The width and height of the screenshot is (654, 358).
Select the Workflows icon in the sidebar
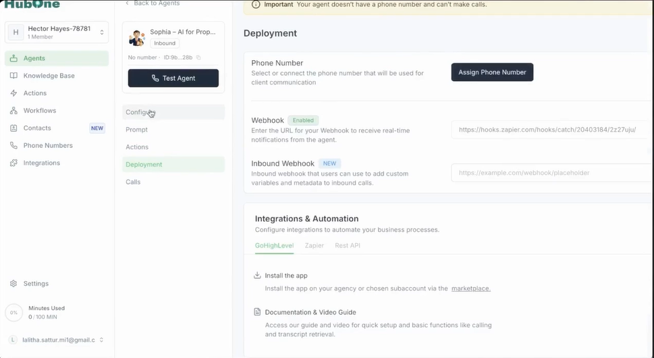tap(13, 111)
